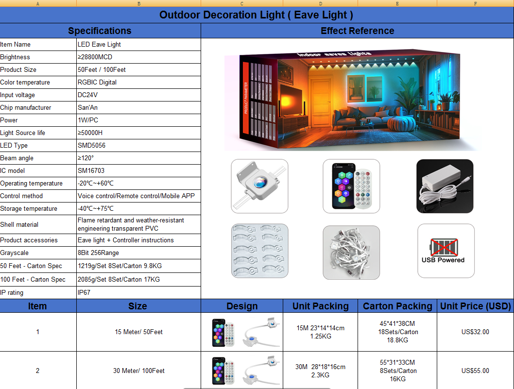Viewport: 514px width, 389px height.
Task: Click the mounting clips image
Action: tap(259, 252)
